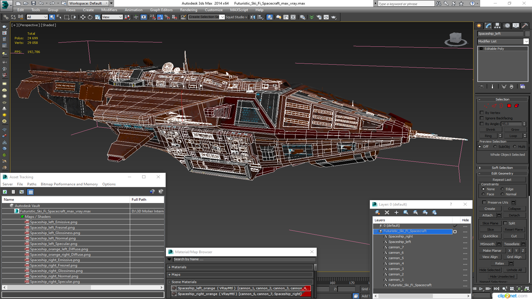Open the MAXScript menu

point(239,10)
